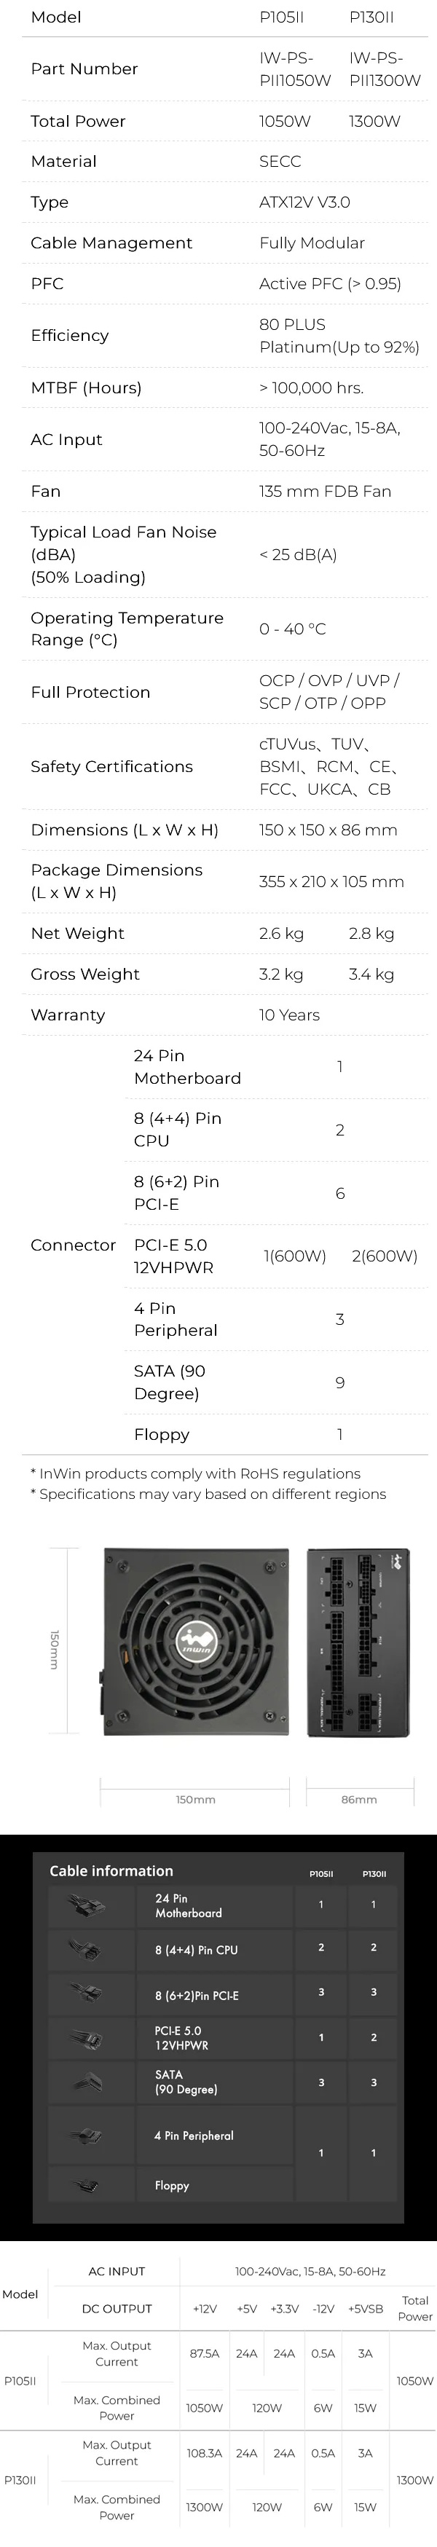Click the 24 Pin Motherboard cable icon
The image size is (437, 2547).
[87, 1905]
